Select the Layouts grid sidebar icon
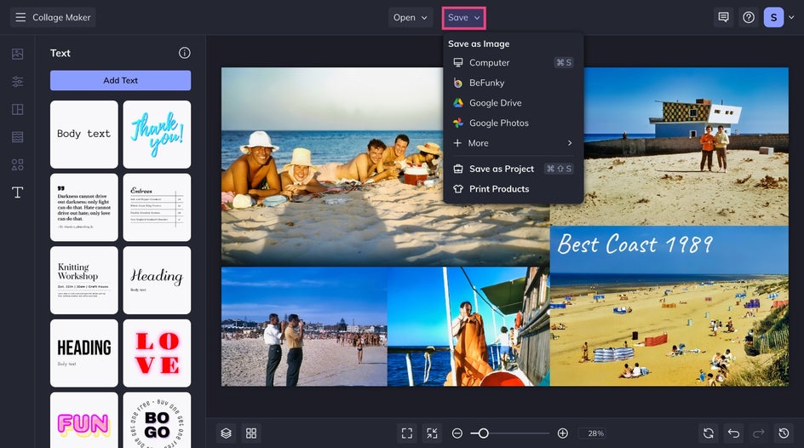Image resolution: width=804 pixels, height=448 pixels. [x=17, y=109]
